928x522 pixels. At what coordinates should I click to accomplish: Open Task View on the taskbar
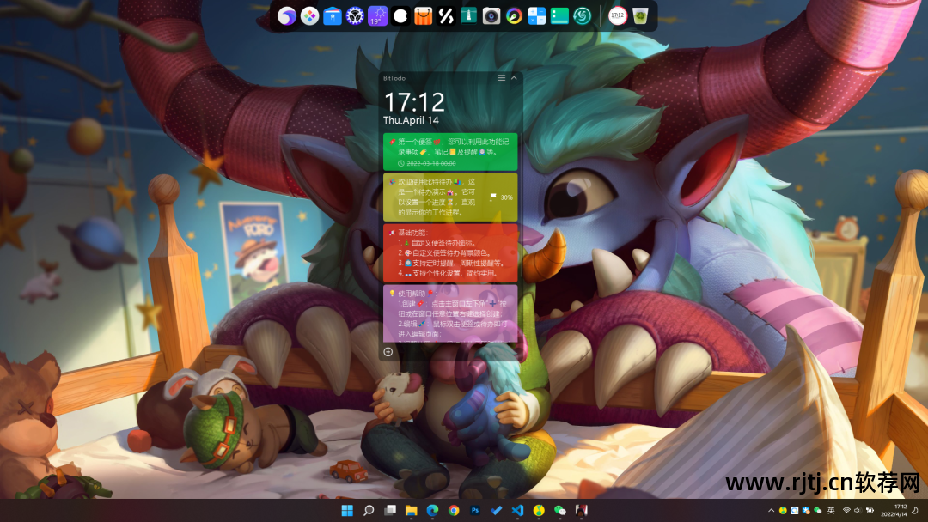(x=390, y=510)
